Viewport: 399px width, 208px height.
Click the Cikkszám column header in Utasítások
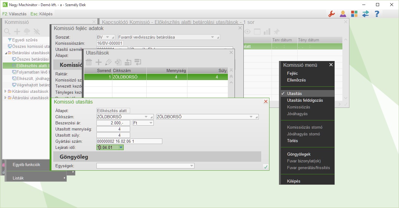[x=129, y=70]
